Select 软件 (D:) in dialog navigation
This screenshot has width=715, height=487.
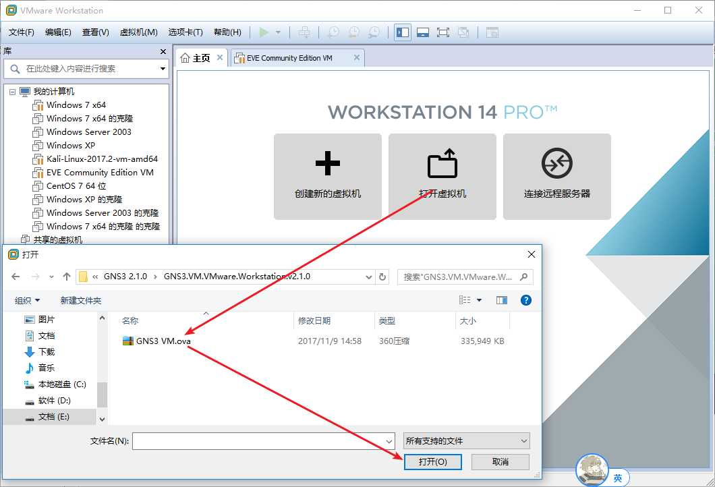[x=47, y=401]
